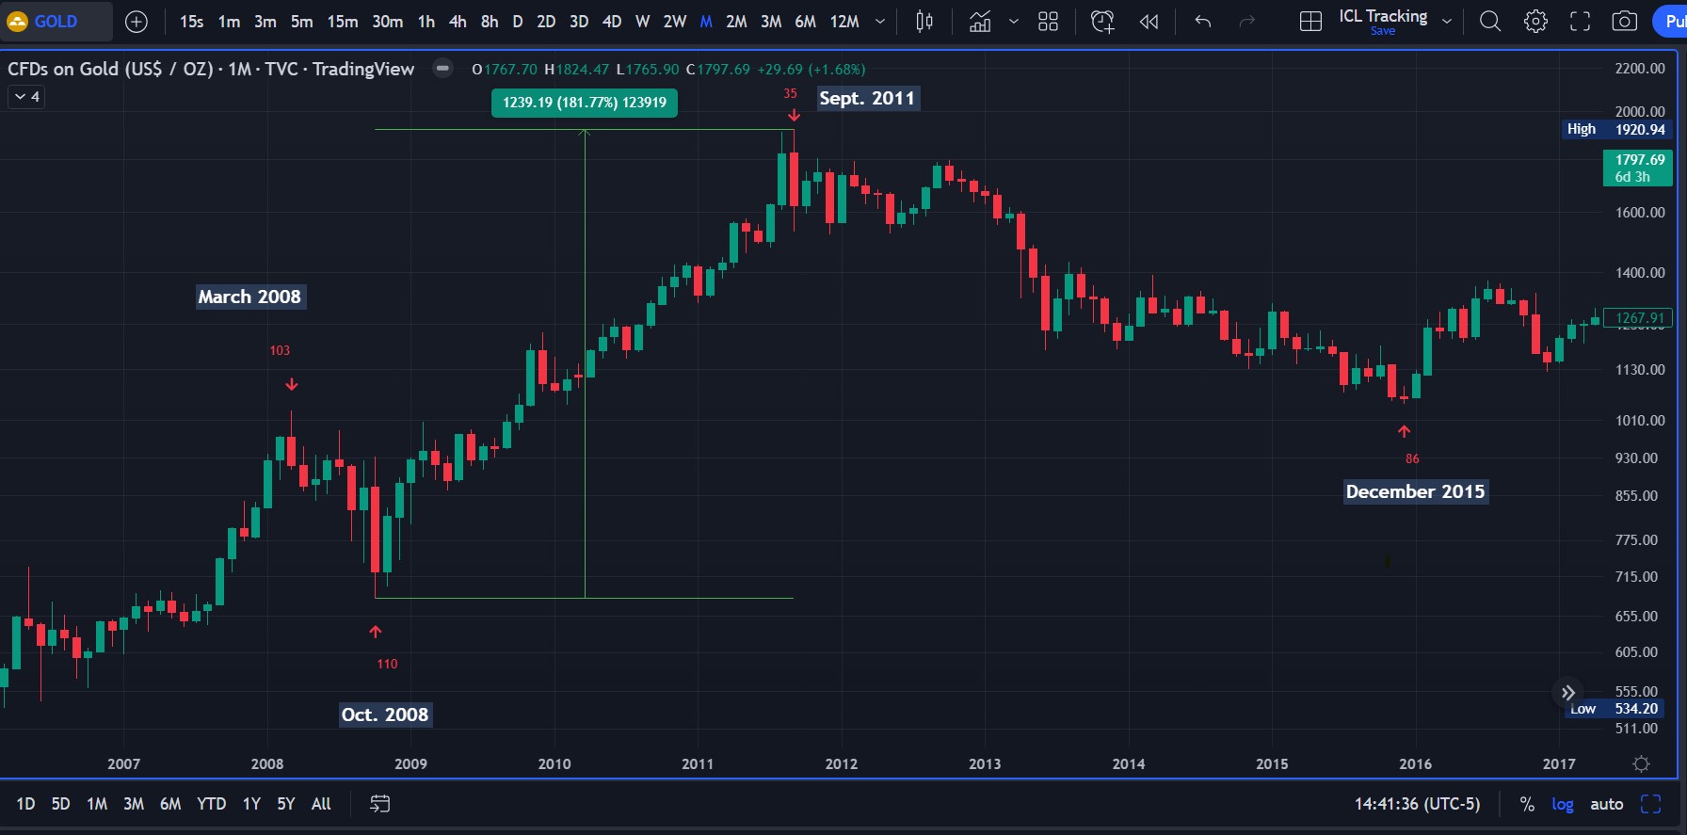This screenshot has width=1687, height=835.
Task: Select the weekly W timeframe
Action: point(642,22)
